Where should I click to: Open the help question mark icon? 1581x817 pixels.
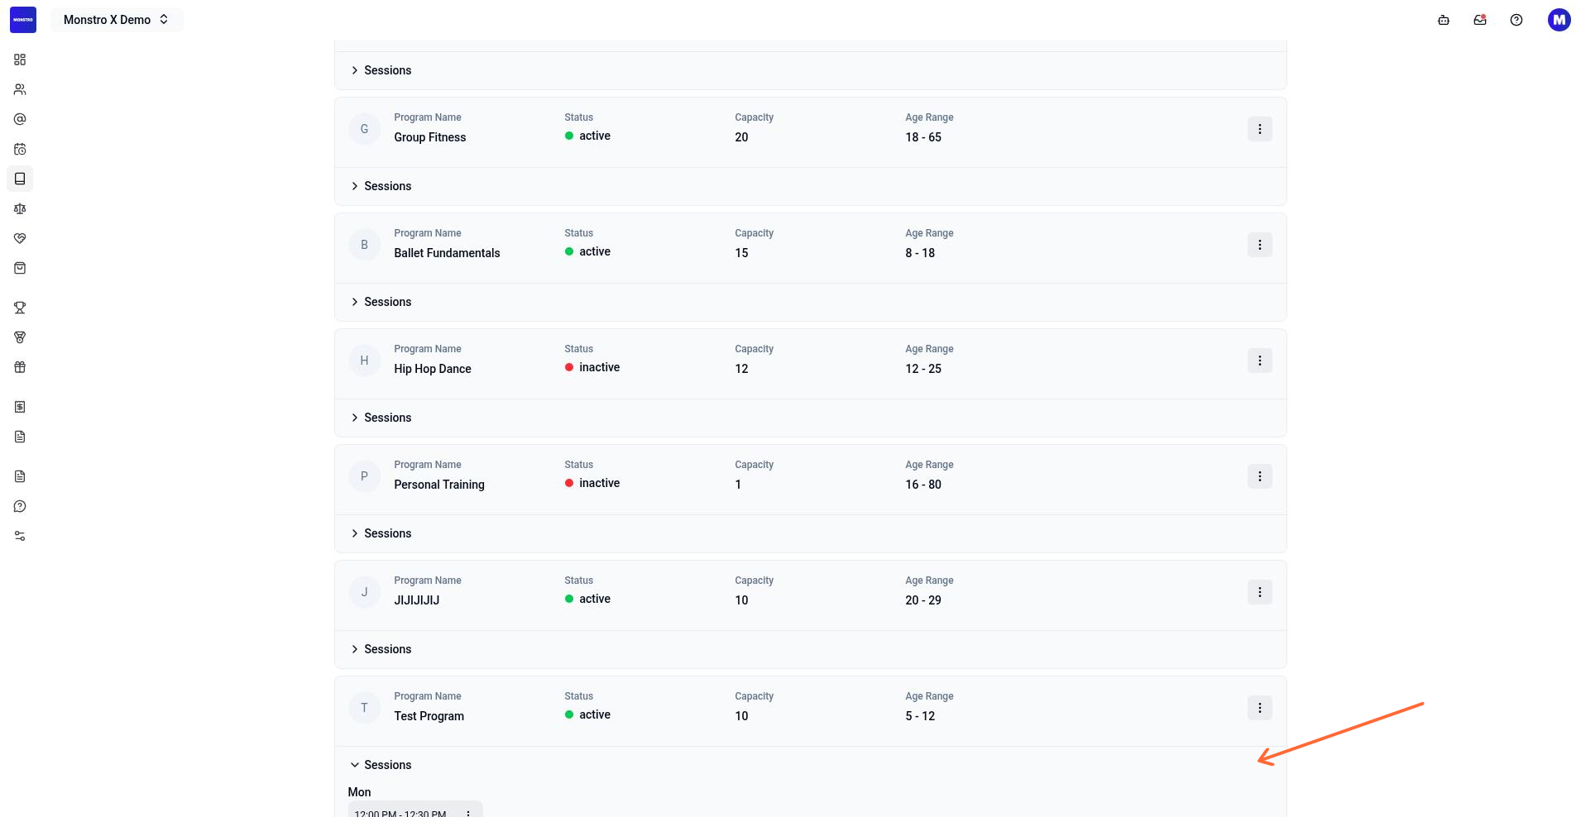1516,20
